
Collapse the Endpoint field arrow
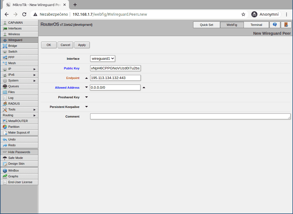coord(87,78)
